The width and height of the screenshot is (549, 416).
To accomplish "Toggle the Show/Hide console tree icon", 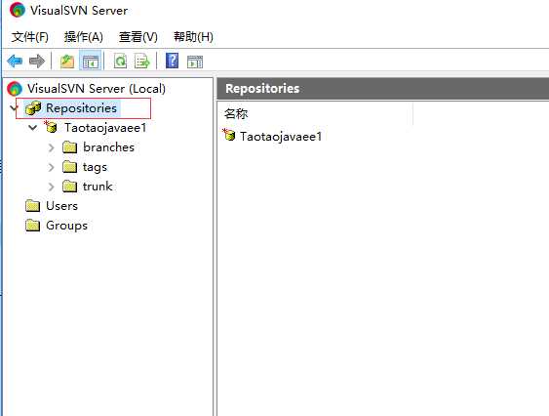I will tap(91, 62).
